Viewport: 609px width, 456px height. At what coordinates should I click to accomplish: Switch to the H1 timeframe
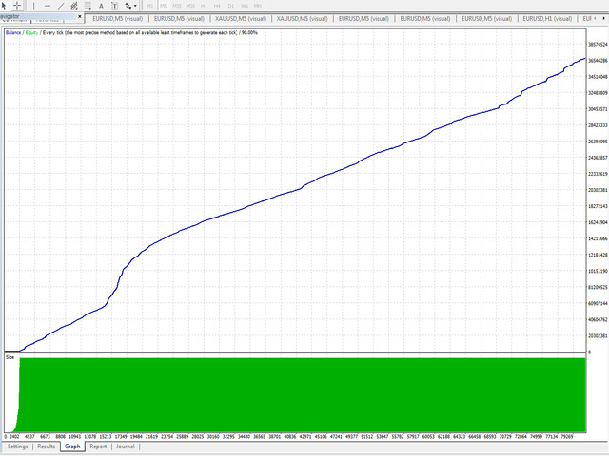point(204,6)
